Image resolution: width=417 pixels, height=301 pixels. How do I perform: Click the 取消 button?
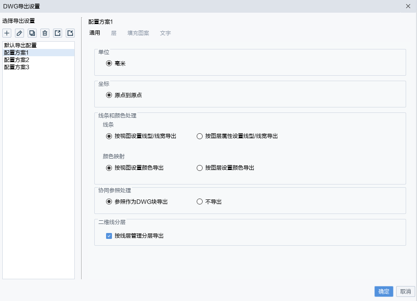tap(406, 291)
